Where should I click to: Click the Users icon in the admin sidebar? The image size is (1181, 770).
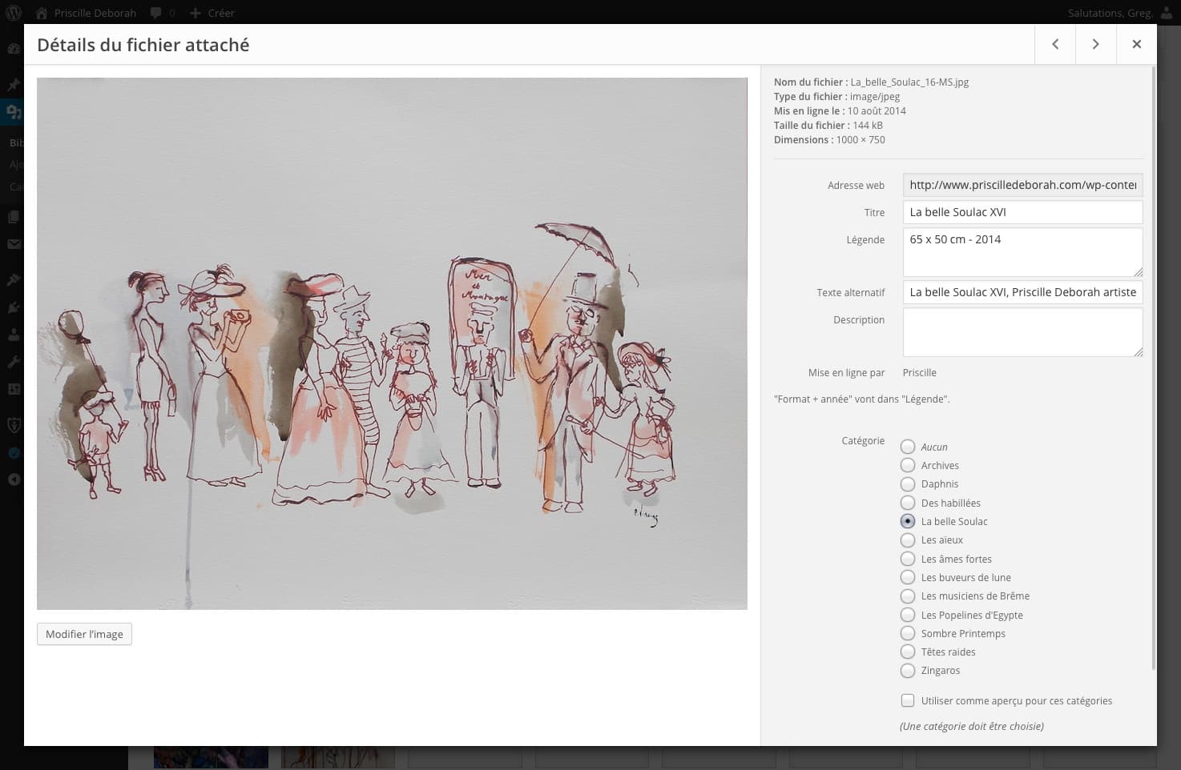pyautogui.click(x=14, y=335)
